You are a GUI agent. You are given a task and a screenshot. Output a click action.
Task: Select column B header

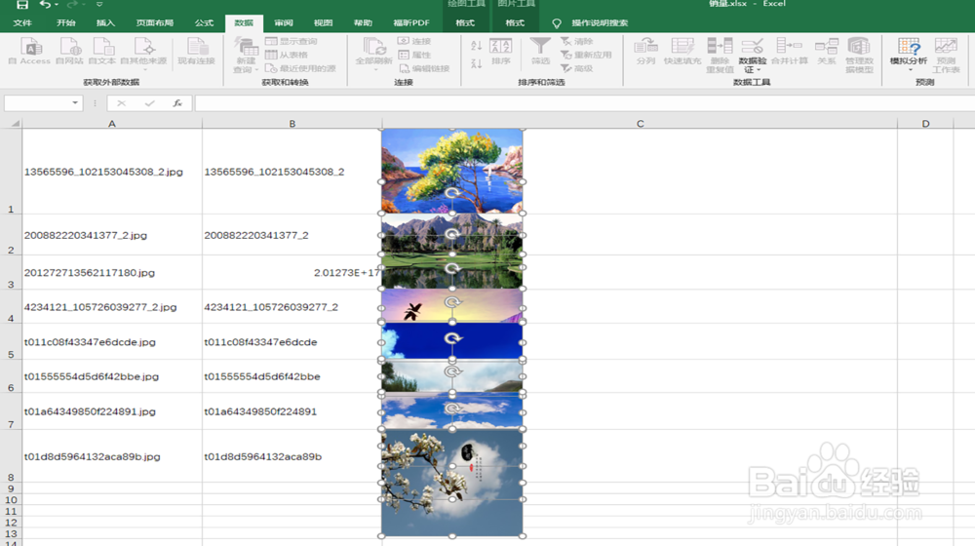click(x=292, y=124)
